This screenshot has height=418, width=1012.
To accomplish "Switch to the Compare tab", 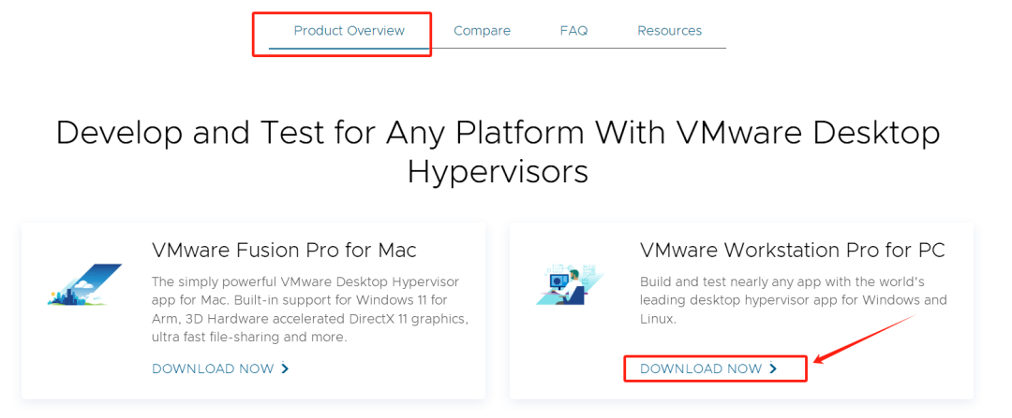I will coord(482,30).
